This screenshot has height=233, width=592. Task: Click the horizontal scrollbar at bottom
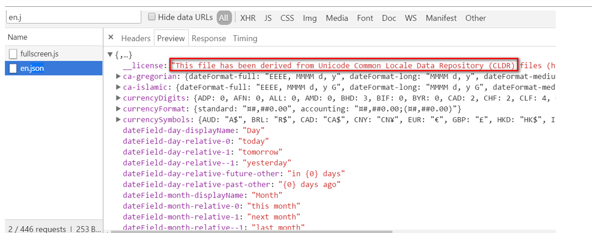[x=251, y=231]
